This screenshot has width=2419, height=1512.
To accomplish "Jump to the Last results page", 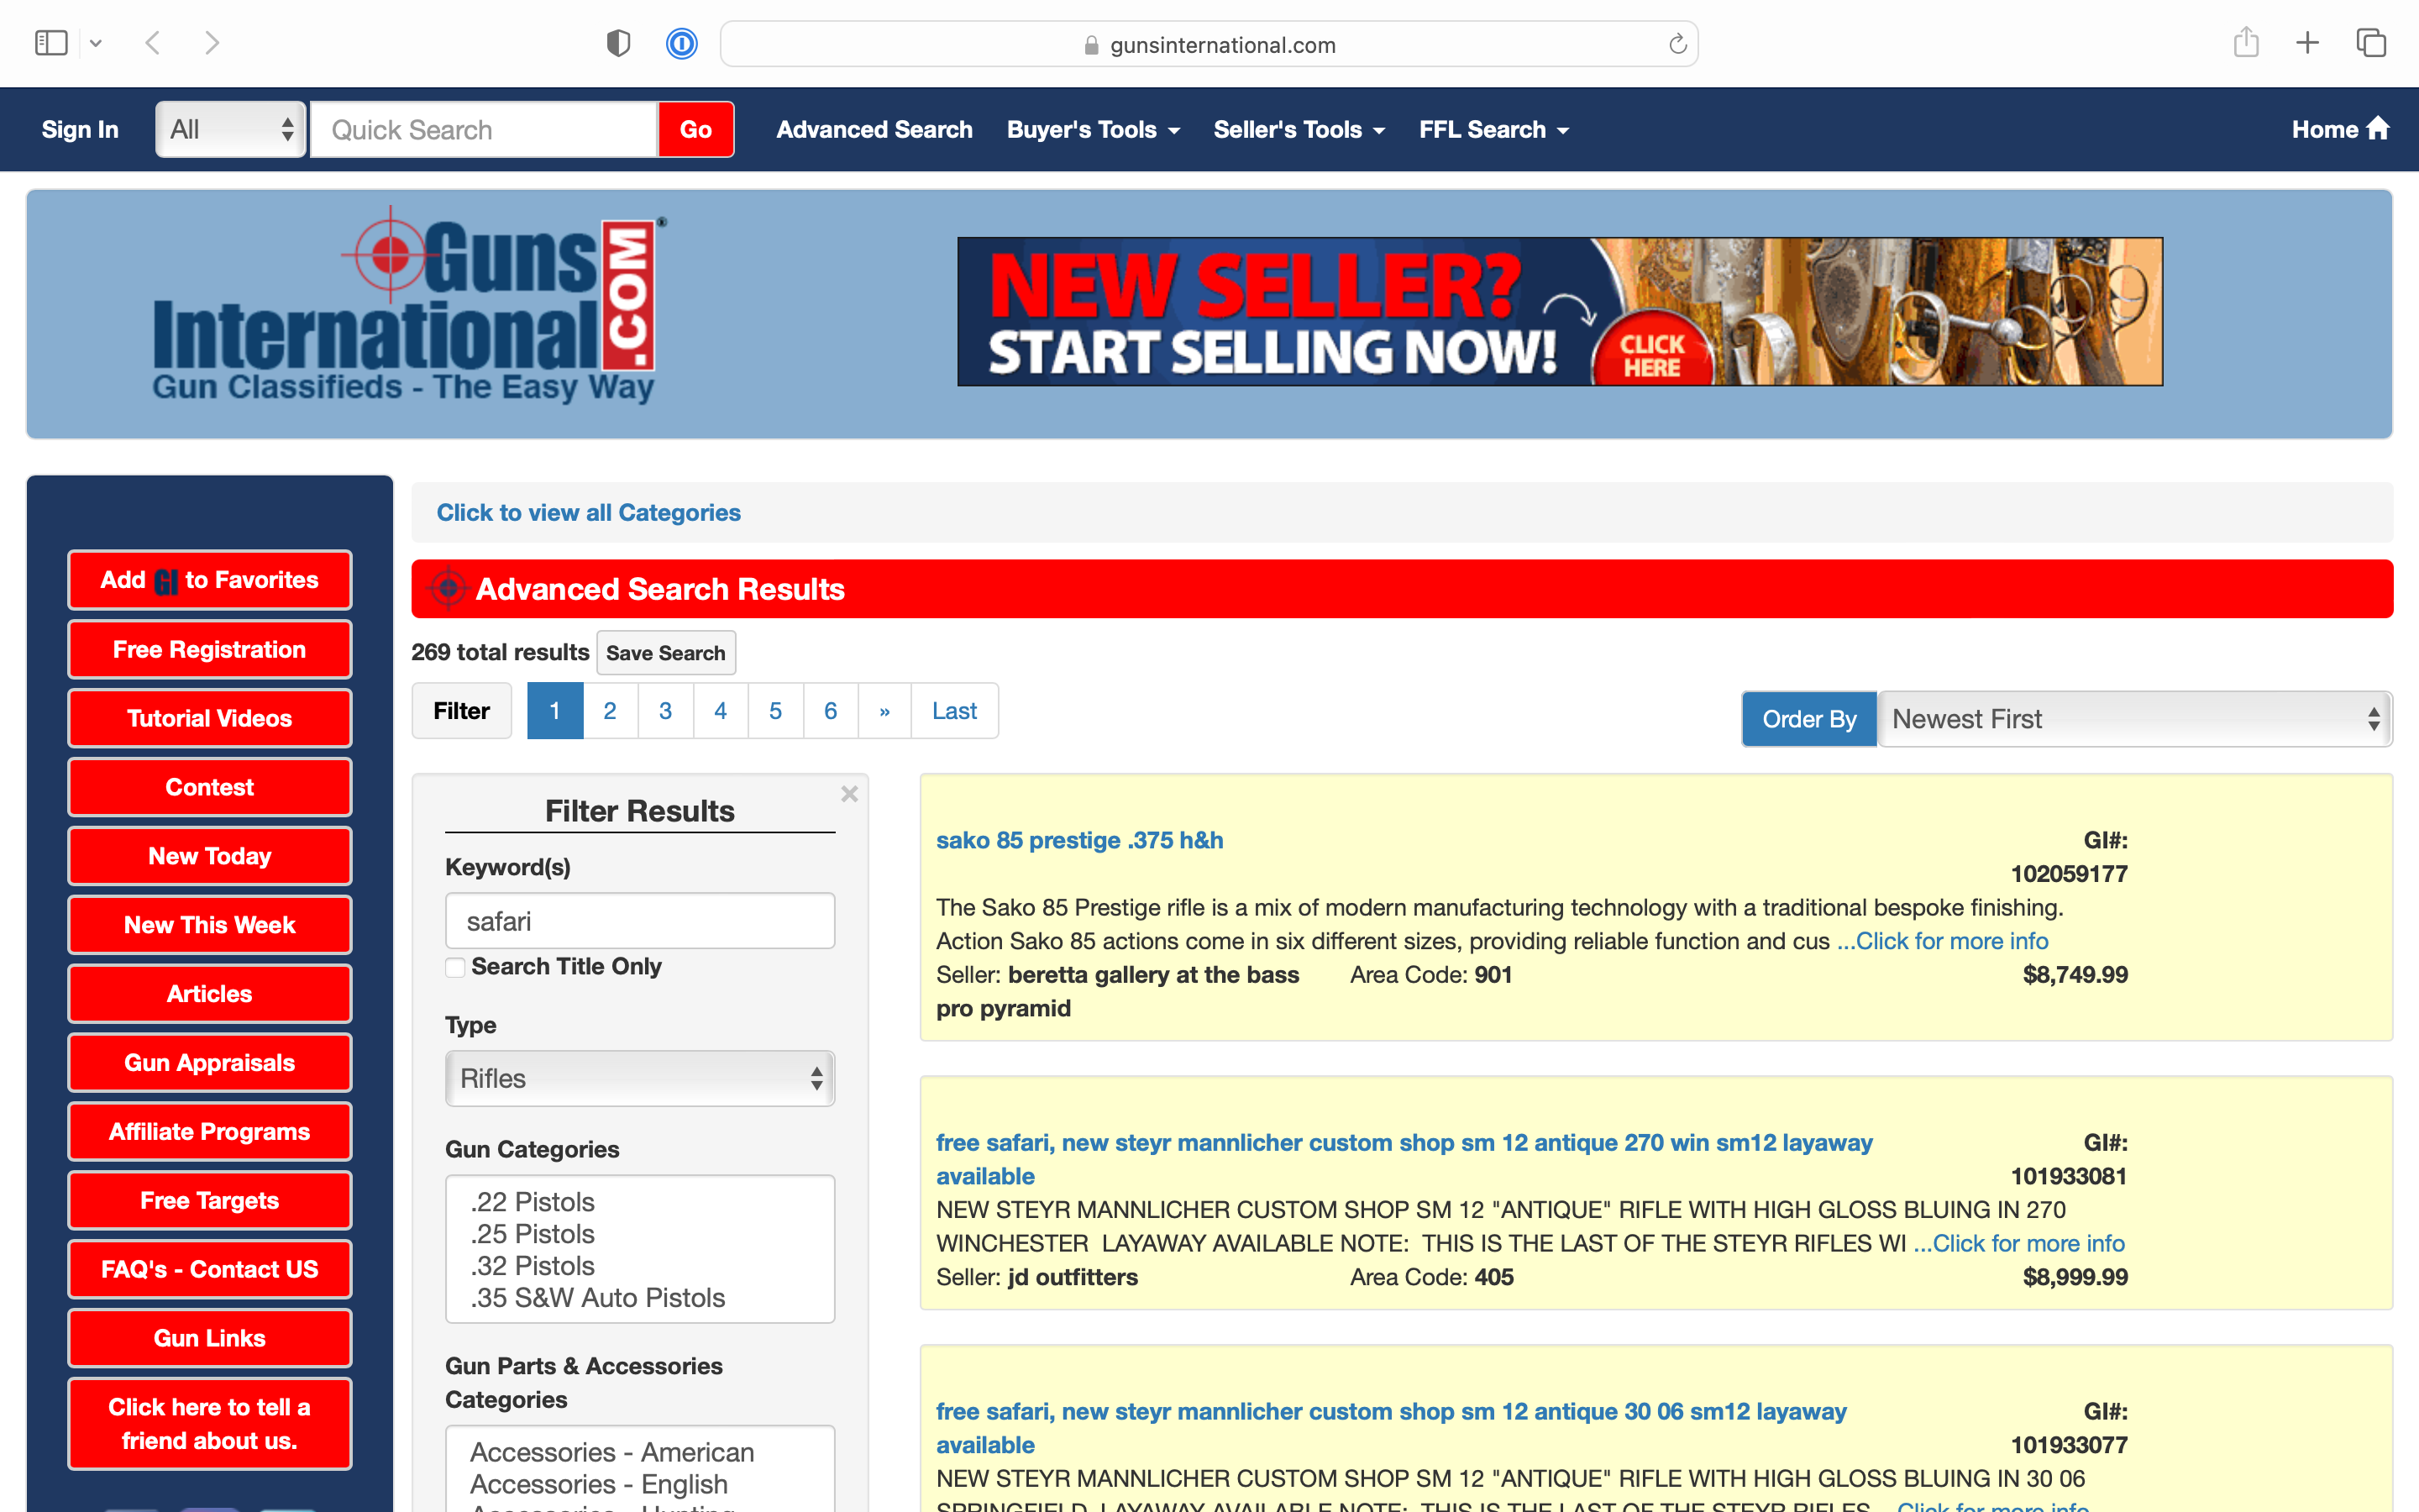I will coord(955,711).
